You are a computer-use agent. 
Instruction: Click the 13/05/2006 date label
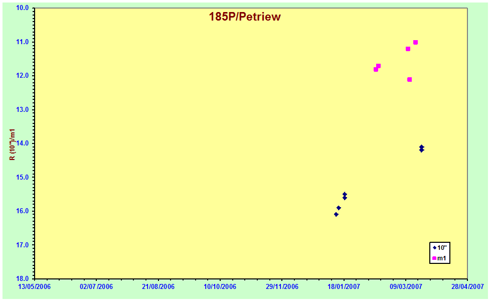click(35, 286)
